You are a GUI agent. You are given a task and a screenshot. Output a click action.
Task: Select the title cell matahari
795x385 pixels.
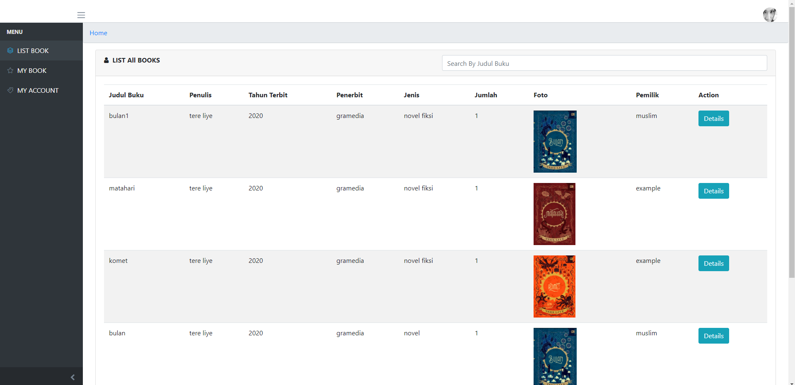[122, 188]
